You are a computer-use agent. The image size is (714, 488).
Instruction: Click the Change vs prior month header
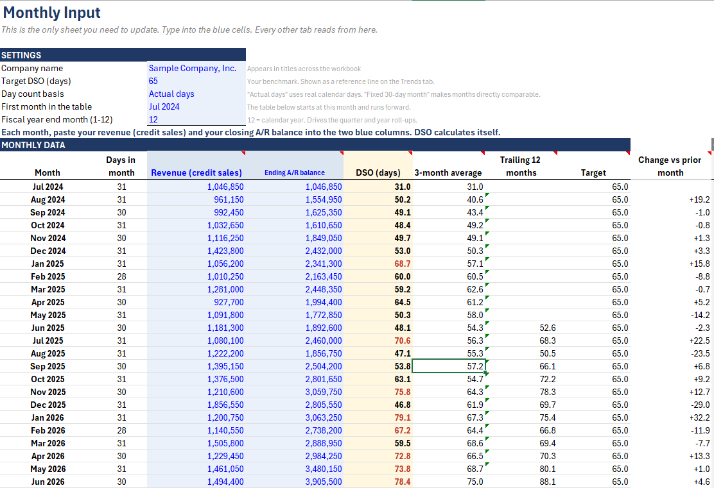(x=670, y=166)
